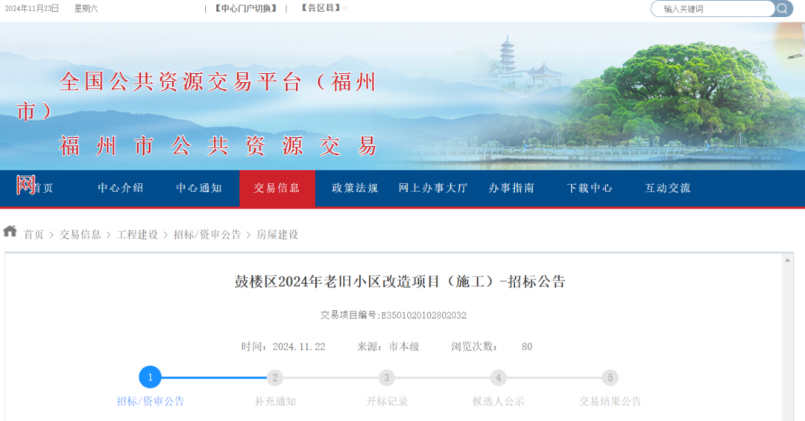This screenshot has width=805, height=421.
Task: Click the date text 2024.11.22
Action: pyautogui.click(x=299, y=347)
